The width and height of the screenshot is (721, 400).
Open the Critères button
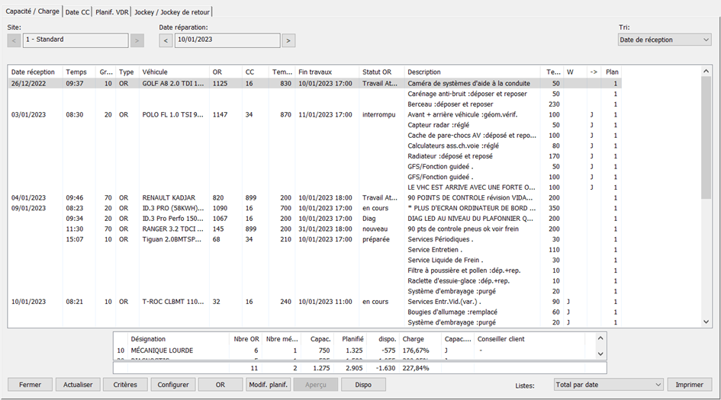(125, 385)
